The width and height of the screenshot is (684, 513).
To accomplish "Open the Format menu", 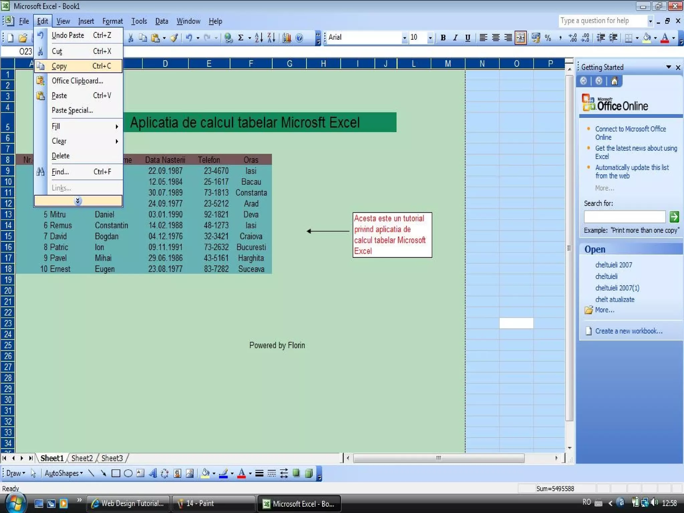I will click(x=113, y=21).
